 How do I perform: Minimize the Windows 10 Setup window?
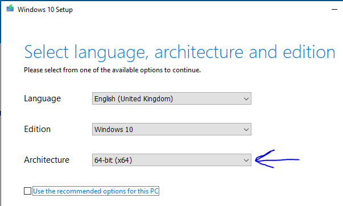point(334,10)
